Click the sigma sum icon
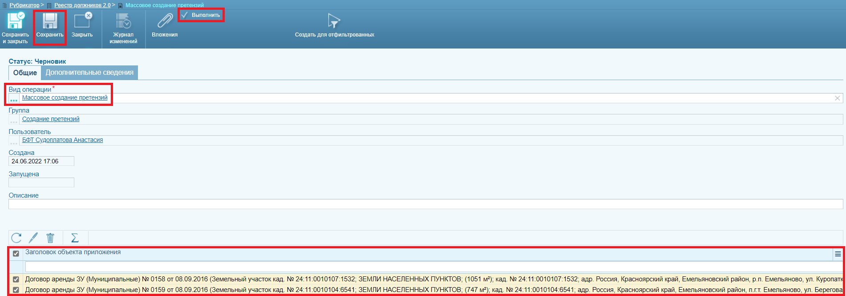 75,238
